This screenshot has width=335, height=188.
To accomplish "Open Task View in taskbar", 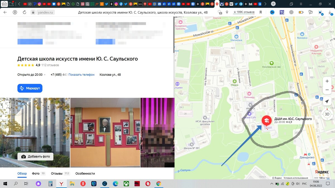I will [26, 184].
